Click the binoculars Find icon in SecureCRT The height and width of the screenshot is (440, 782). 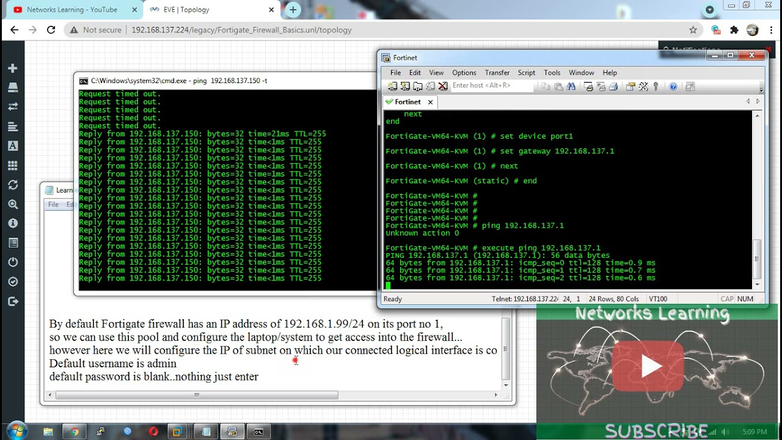click(571, 87)
